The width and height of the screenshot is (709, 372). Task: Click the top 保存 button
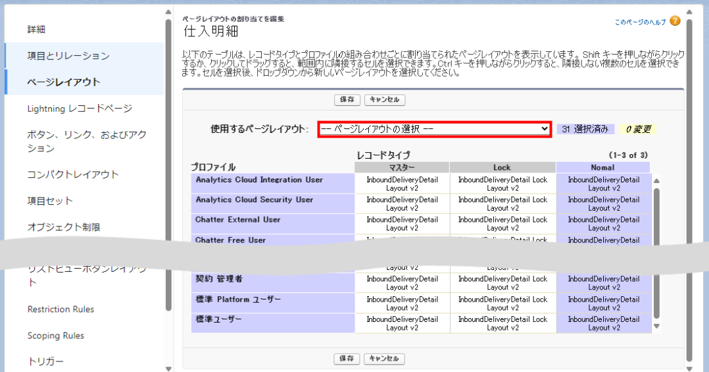347,100
